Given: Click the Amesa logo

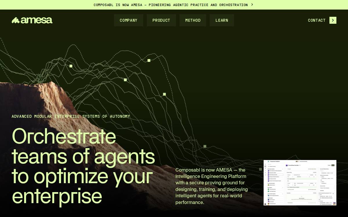Looking at the screenshot, I should point(32,20).
